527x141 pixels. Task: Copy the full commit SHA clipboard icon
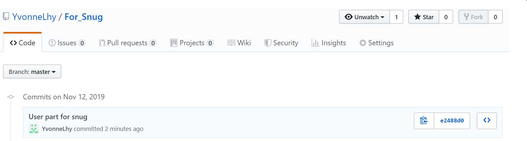[424, 120]
